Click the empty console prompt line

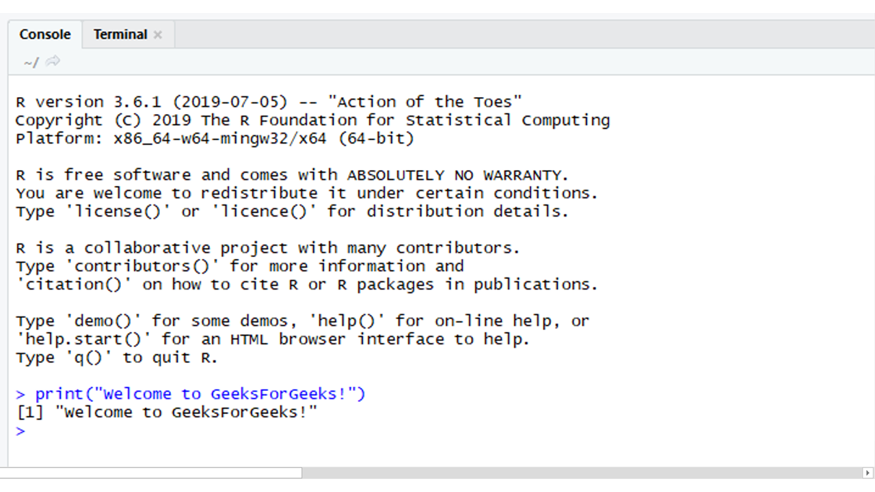coord(205,431)
